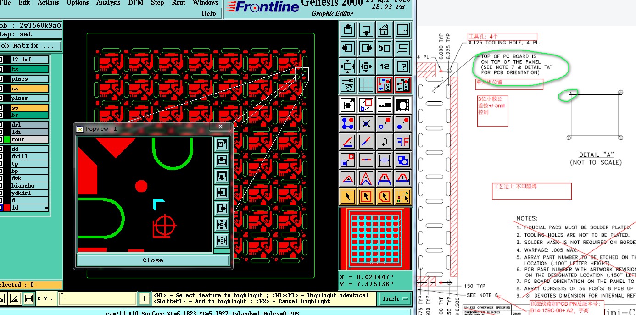Click the XY coordinate view icon

pos(403,31)
